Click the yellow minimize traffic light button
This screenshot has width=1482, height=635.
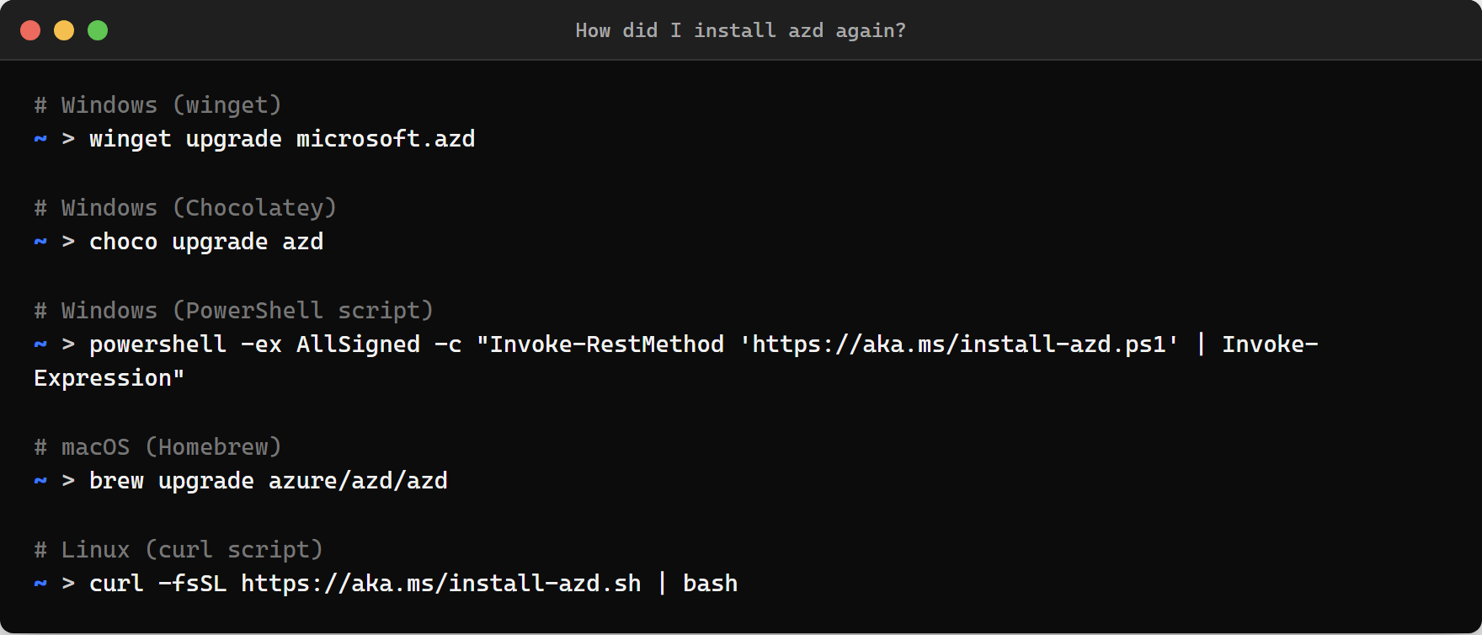(x=64, y=29)
